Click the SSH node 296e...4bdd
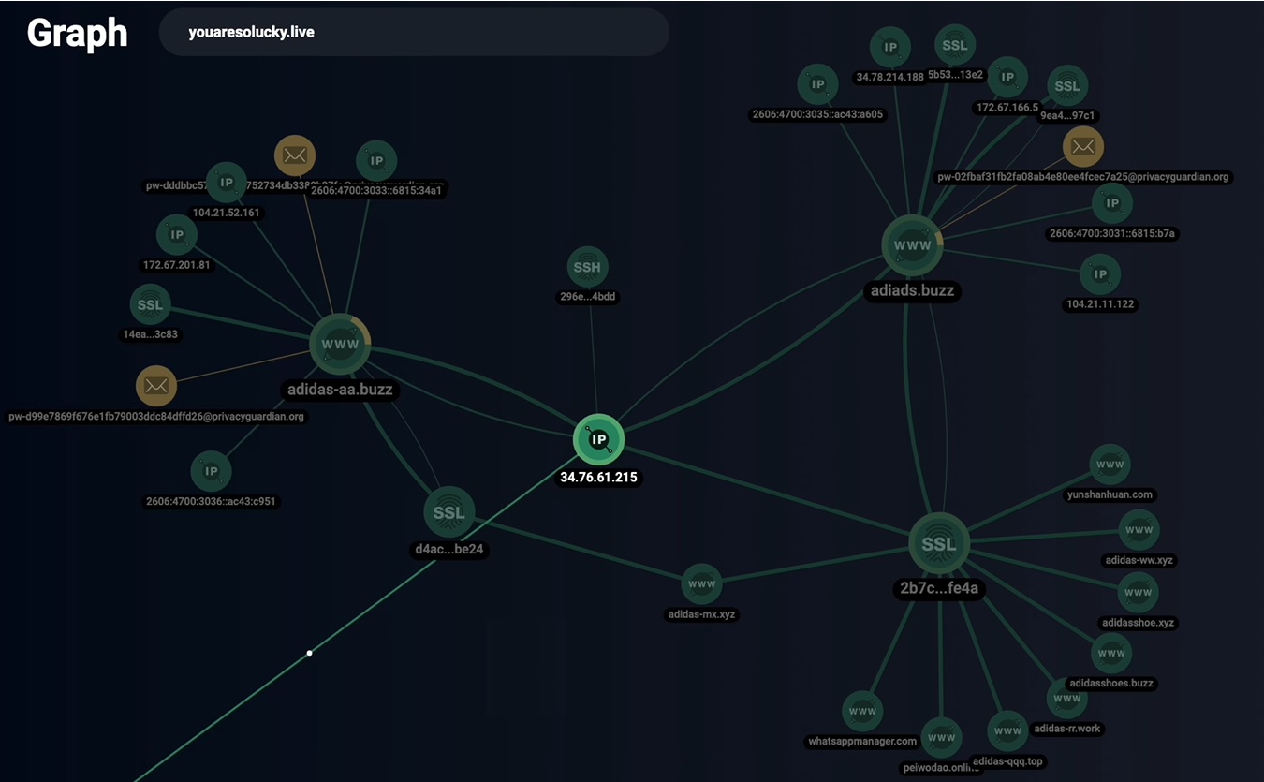Viewport: 1264px width, 782px height. (588, 268)
